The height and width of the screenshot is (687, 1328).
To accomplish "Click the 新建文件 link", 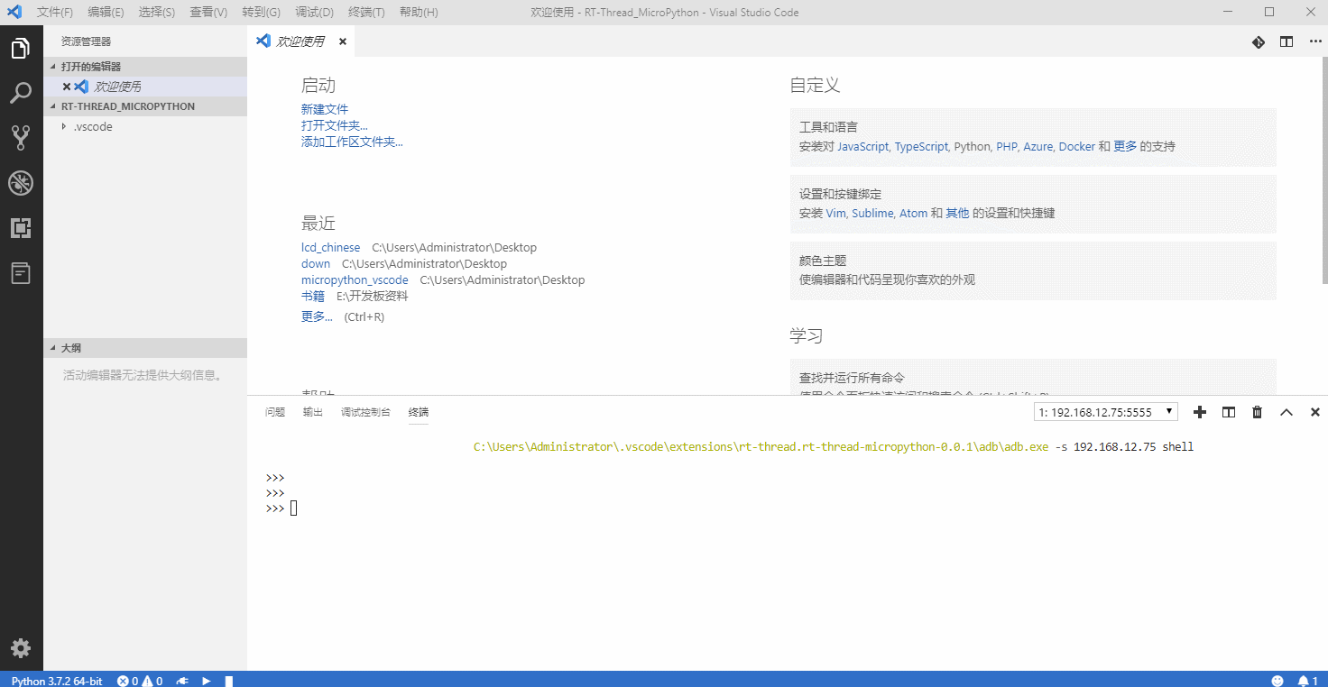I will click(325, 109).
